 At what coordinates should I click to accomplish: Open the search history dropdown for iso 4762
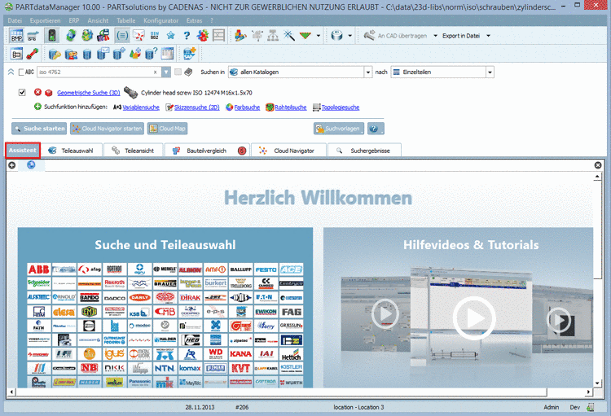[x=166, y=72]
